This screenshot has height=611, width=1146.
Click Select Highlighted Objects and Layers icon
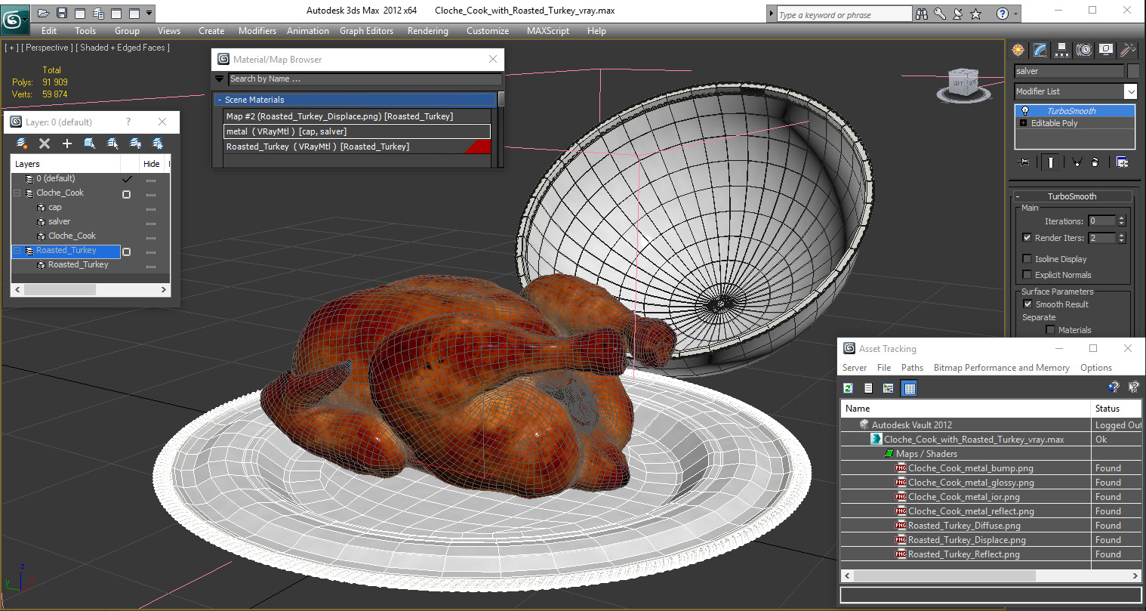pos(90,143)
